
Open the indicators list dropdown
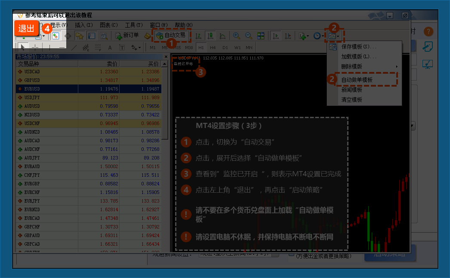coord(304,36)
